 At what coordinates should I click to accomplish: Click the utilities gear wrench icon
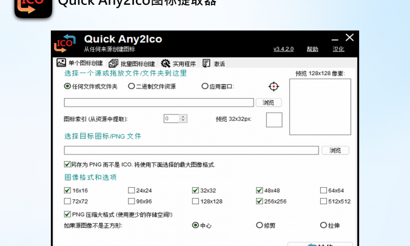[166, 63]
